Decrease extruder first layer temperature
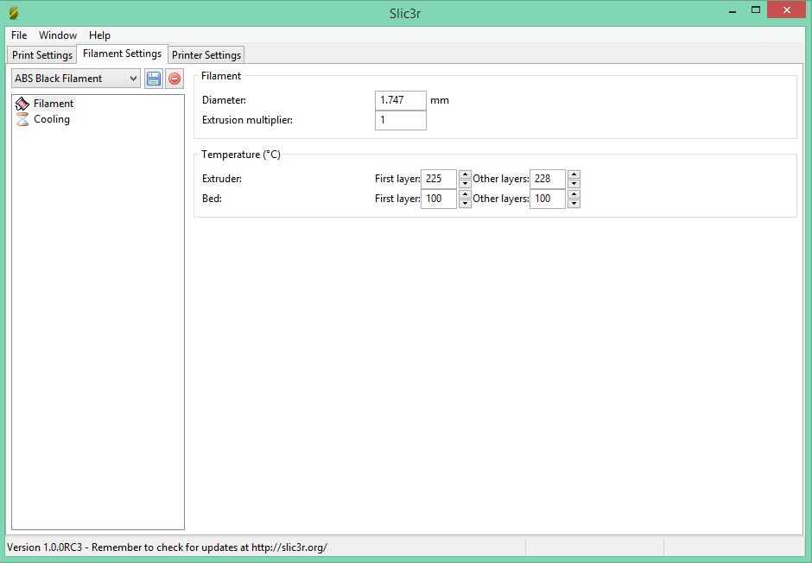This screenshot has height=563, width=812. tap(465, 183)
